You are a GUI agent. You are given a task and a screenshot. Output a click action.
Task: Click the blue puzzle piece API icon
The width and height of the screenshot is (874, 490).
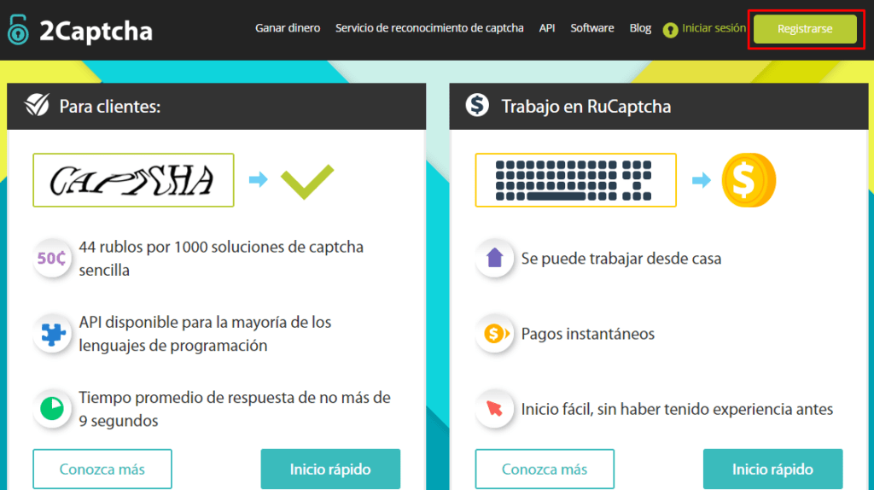pyautogui.click(x=52, y=334)
